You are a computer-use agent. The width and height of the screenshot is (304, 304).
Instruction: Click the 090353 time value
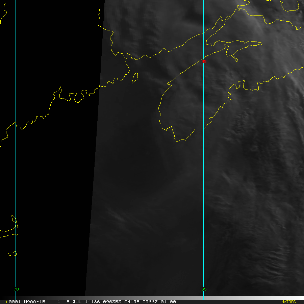(112, 302)
